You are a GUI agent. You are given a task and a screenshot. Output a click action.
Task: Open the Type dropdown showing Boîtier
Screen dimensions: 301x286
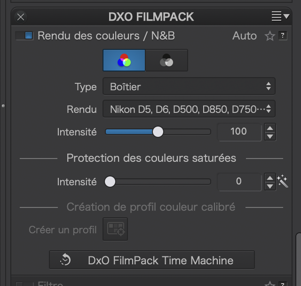(x=189, y=87)
